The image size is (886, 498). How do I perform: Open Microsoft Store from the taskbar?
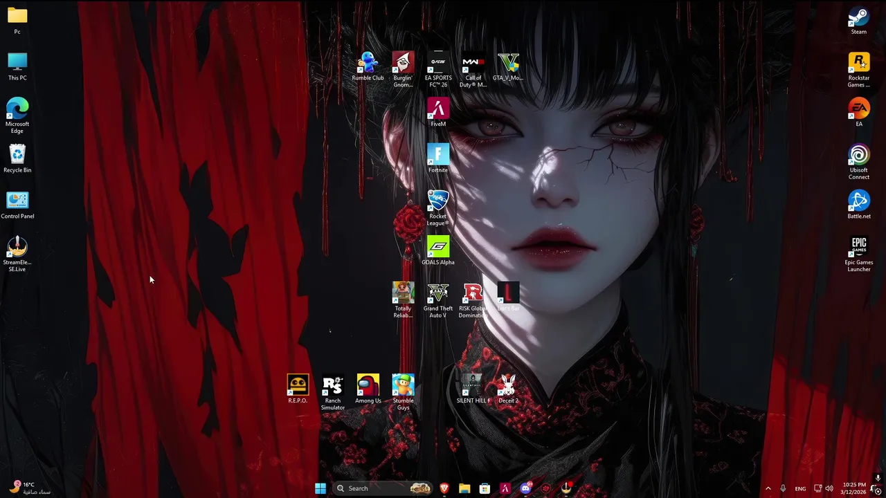[x=485, y=488]
